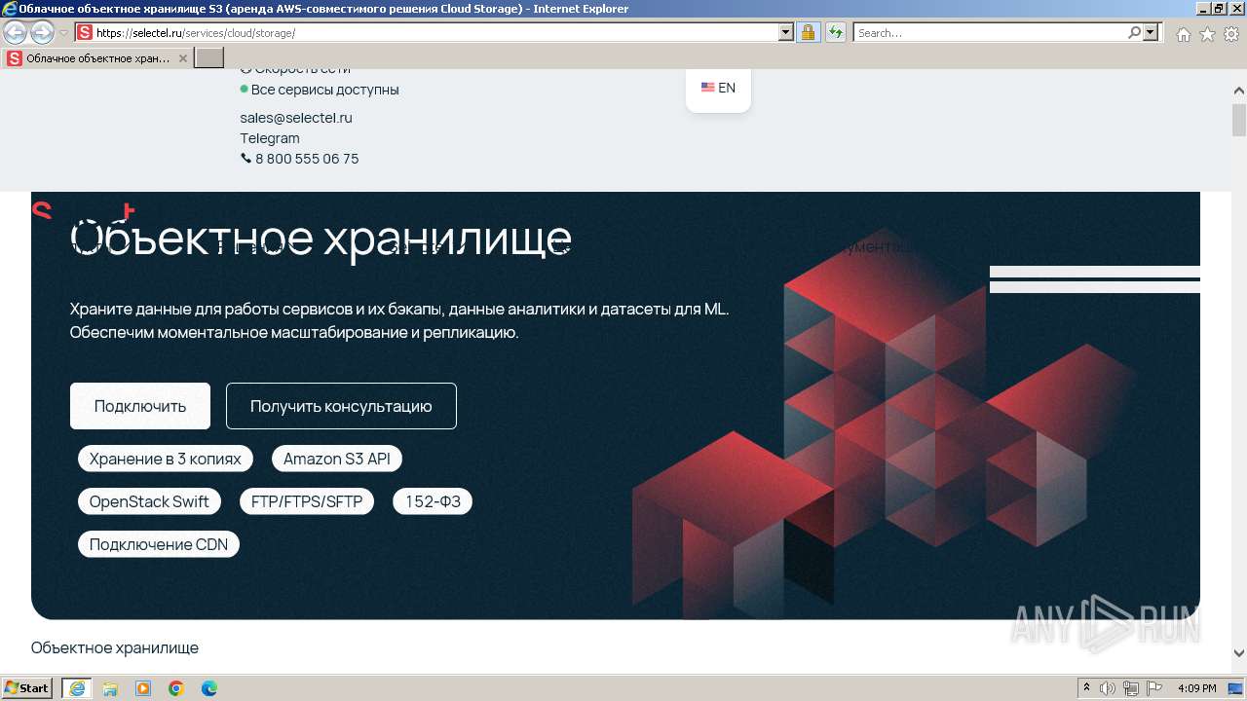The image size is (1247, 701).
Task: Open a new blank tab
Action: 209,58
